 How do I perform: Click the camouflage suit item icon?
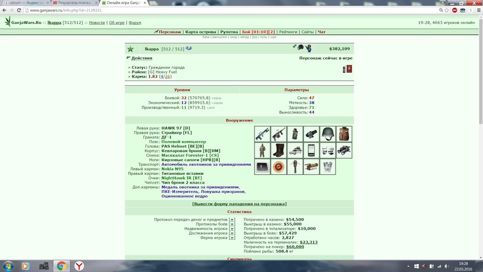pos(262,150)
